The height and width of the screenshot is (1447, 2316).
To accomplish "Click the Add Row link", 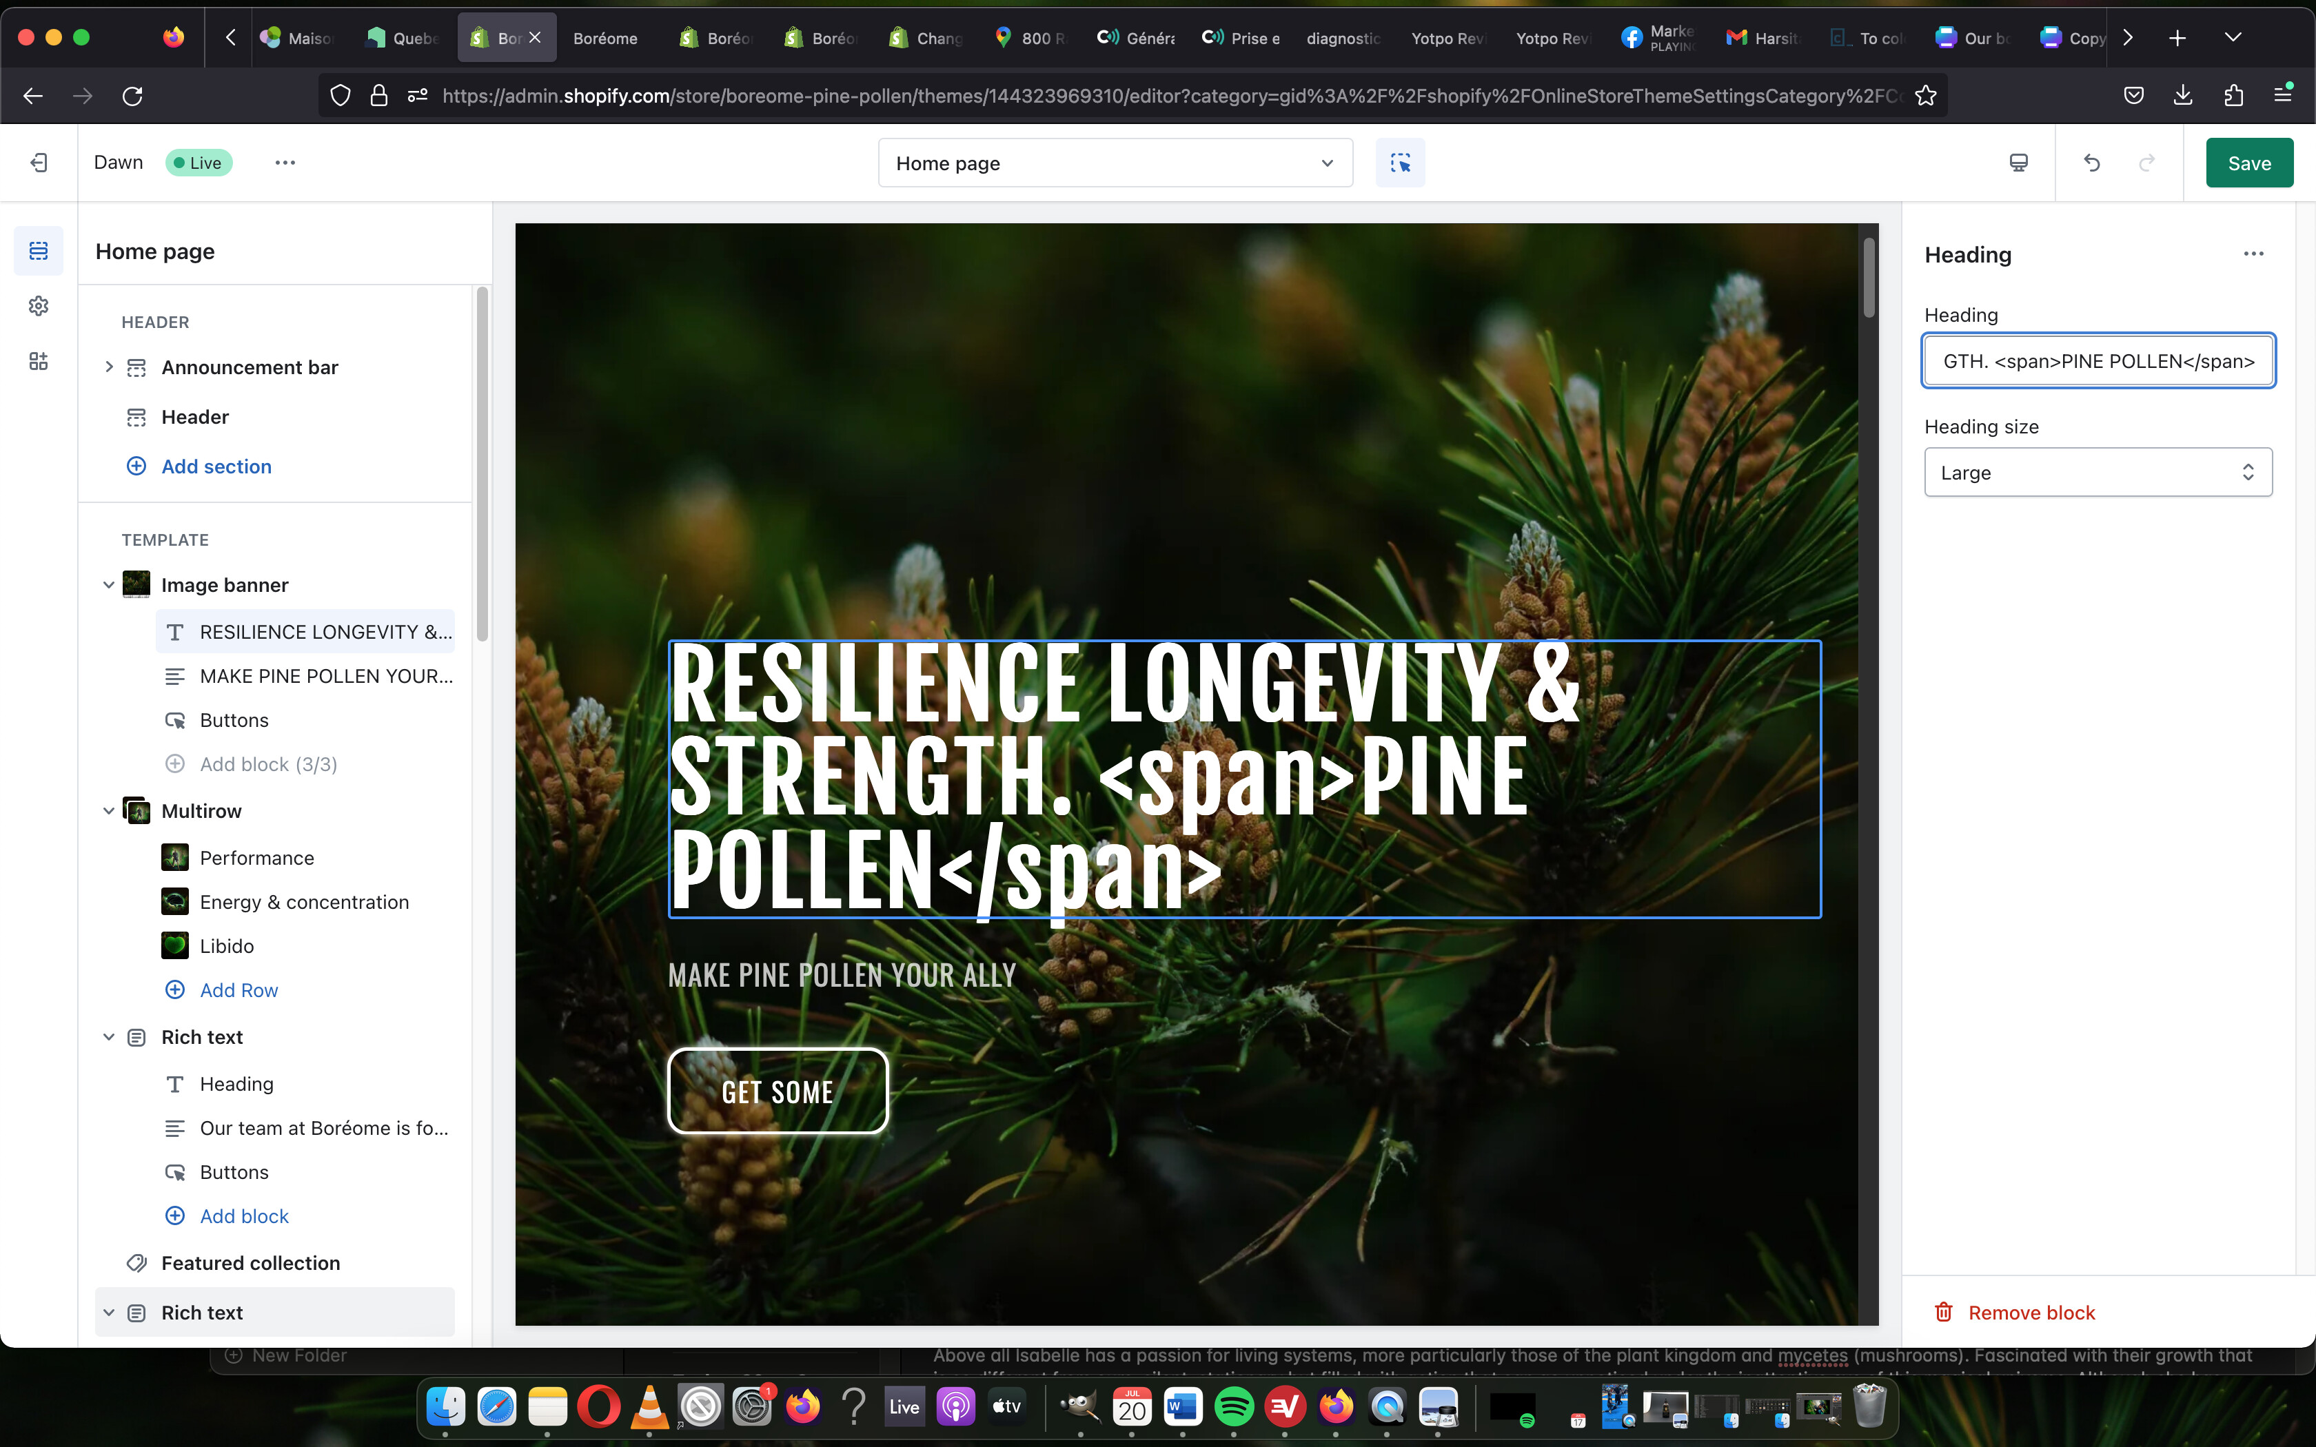I will 238,989.
